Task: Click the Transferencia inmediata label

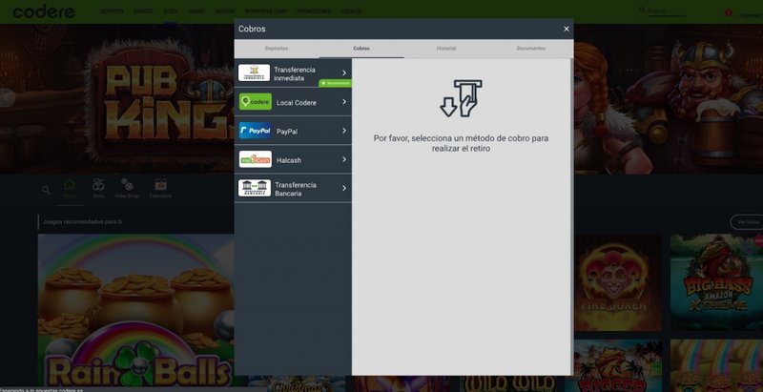Action: pyautogui.click(x=295, y=74)
